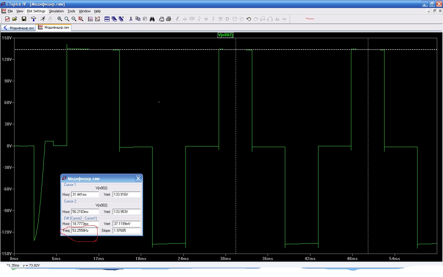Click the Tile Windows toolbar icon
The image size is (443, 277).
[x=107, y=19]
